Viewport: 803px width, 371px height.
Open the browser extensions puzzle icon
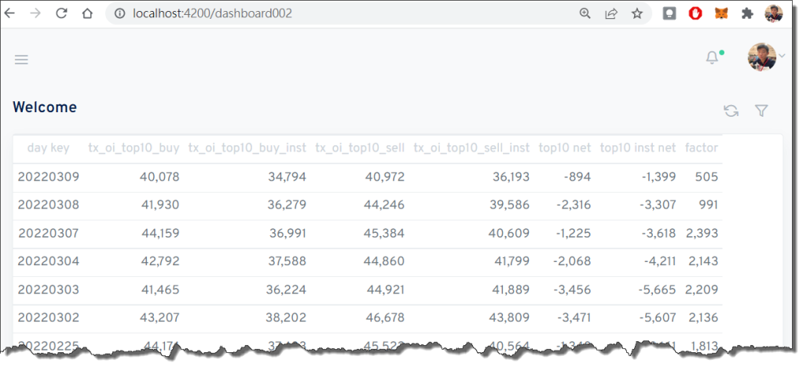(747, 13)
